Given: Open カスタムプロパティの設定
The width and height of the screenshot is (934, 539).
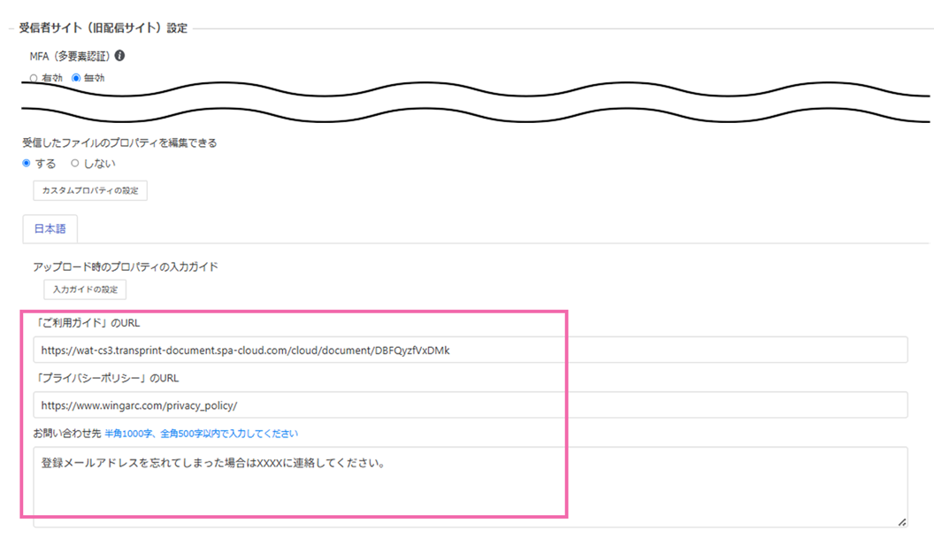Looking at the screenshot, I should pyautogui.click(x=90, y=191).
